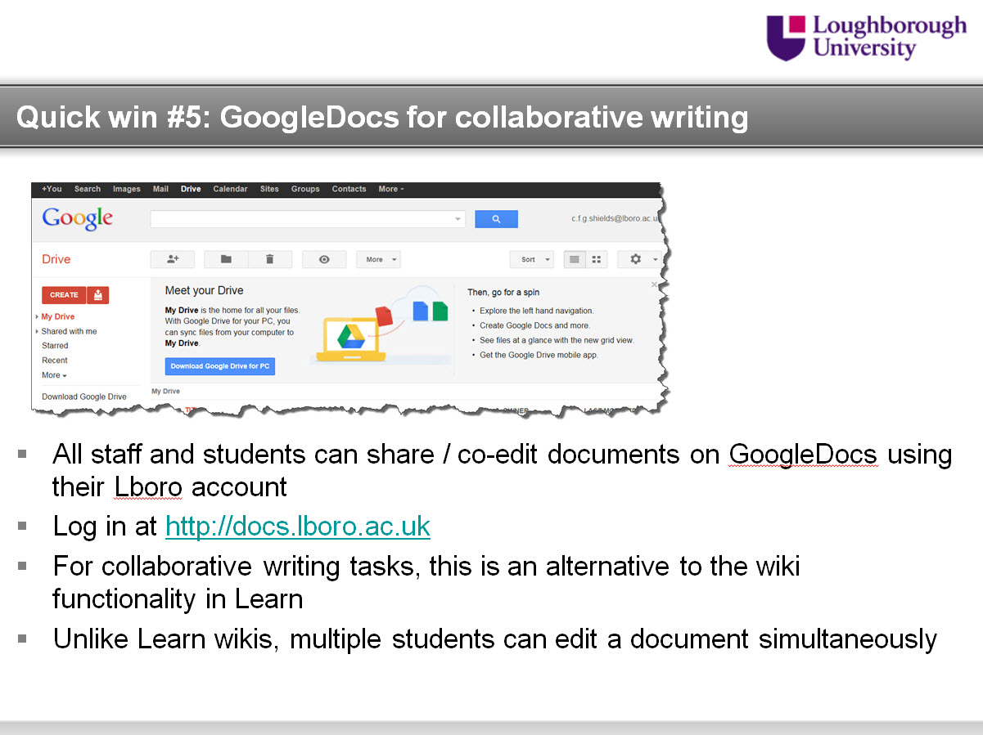Click the red upload icon button

click(98, 295)
